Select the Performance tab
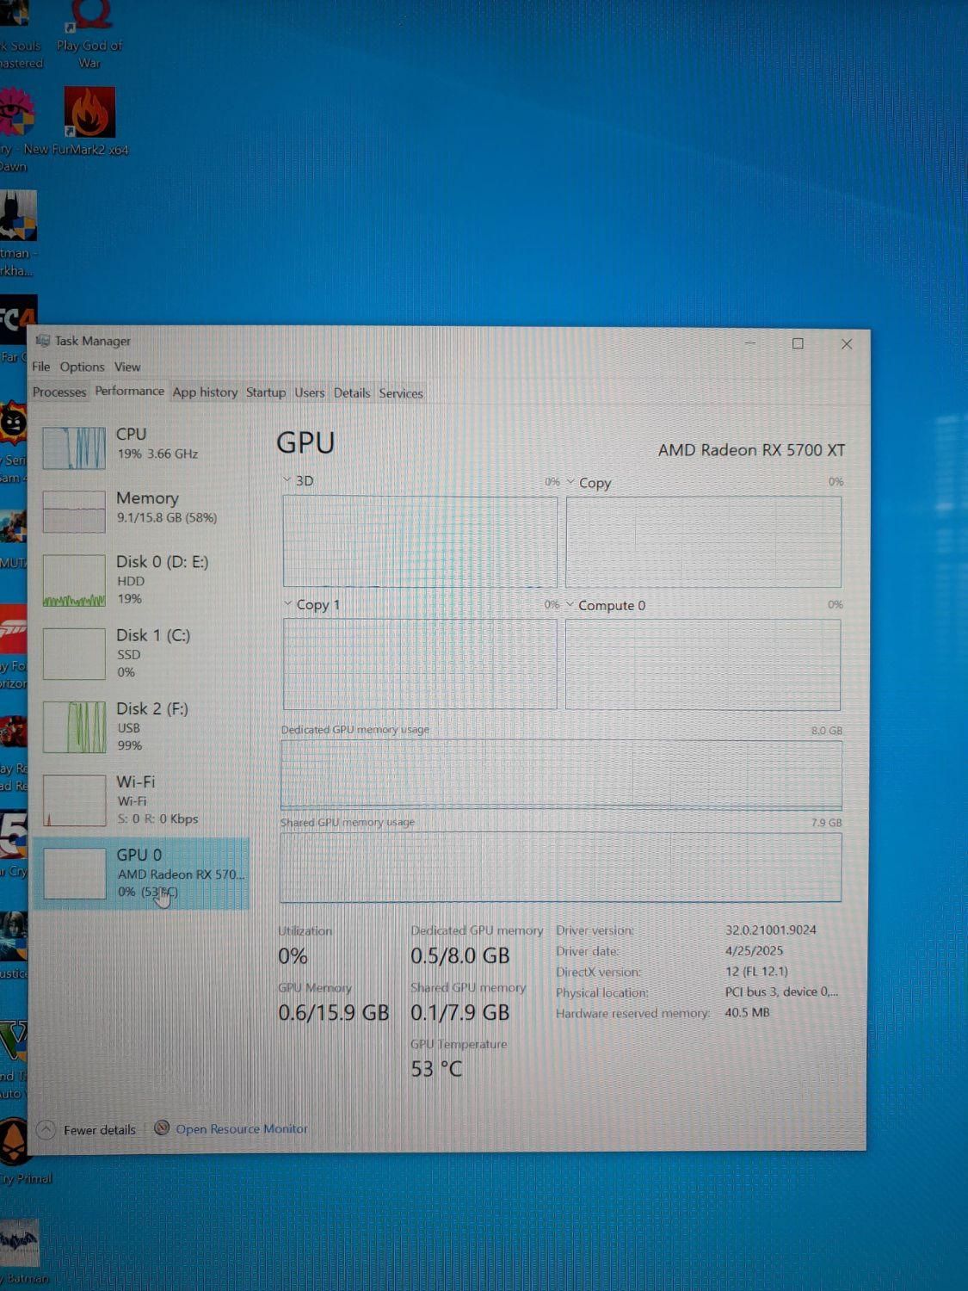 pyautogui.click(x=129, y=391)
